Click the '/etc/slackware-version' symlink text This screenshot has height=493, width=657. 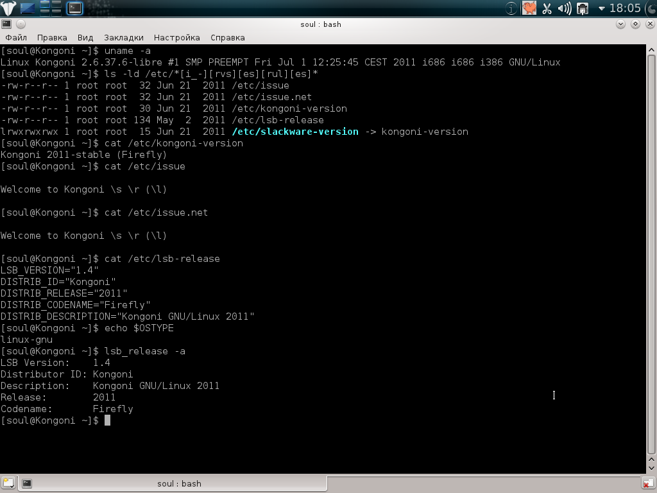[295, 132]
